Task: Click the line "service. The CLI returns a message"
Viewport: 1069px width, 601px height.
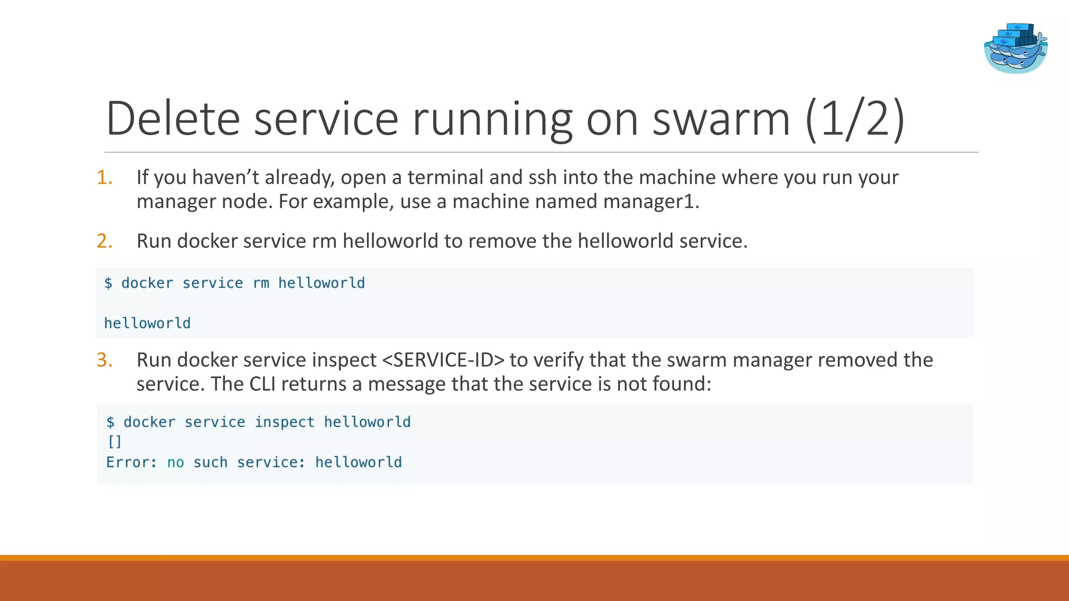Action: (x=423, y=384)
